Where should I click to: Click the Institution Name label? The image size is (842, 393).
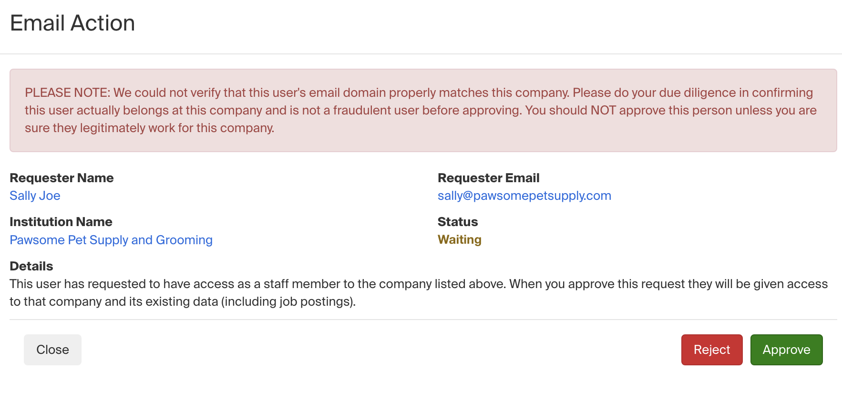61,222
